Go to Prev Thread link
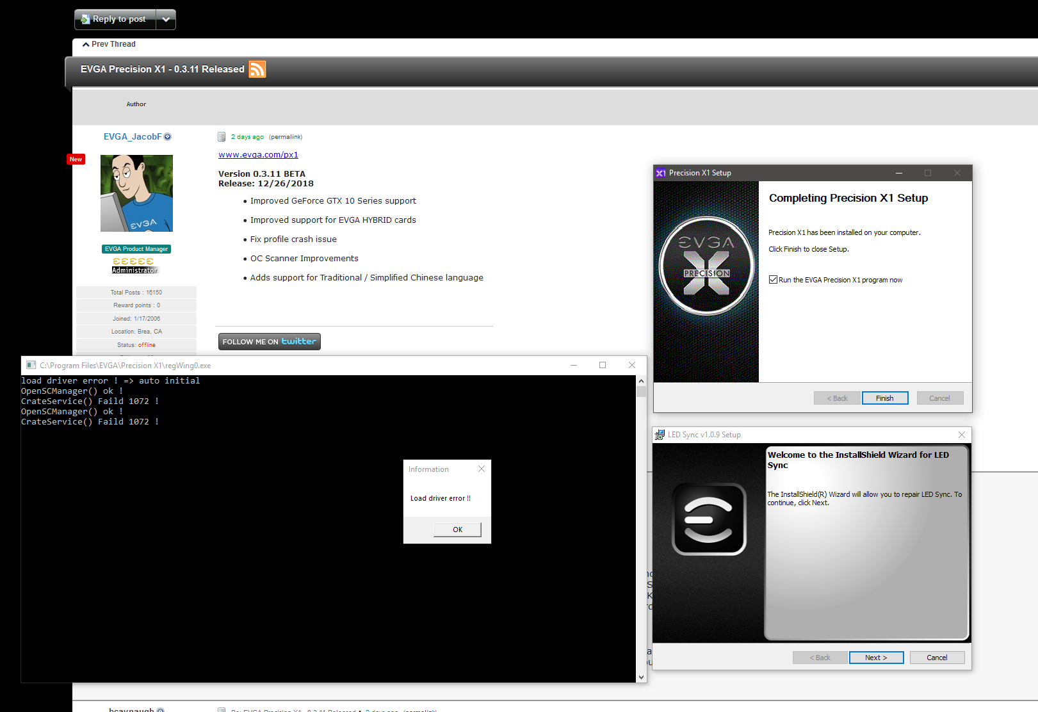 [109, 44]
